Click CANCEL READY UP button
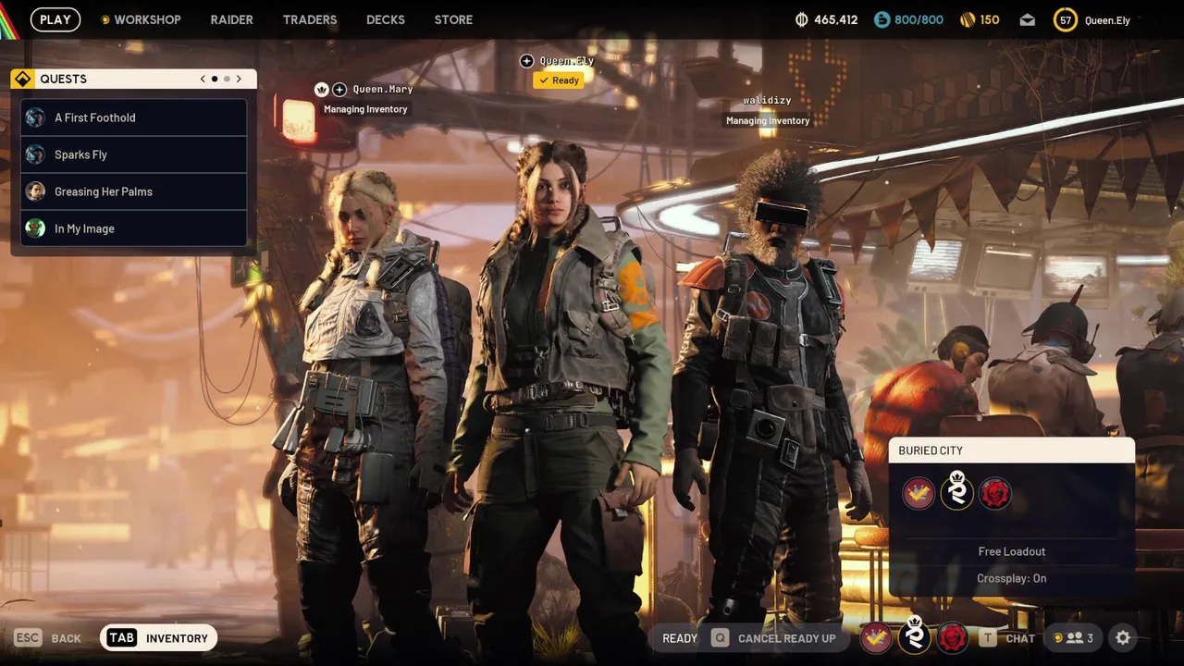Screen dimensions: 1184x666 click(x=773, y=638)
